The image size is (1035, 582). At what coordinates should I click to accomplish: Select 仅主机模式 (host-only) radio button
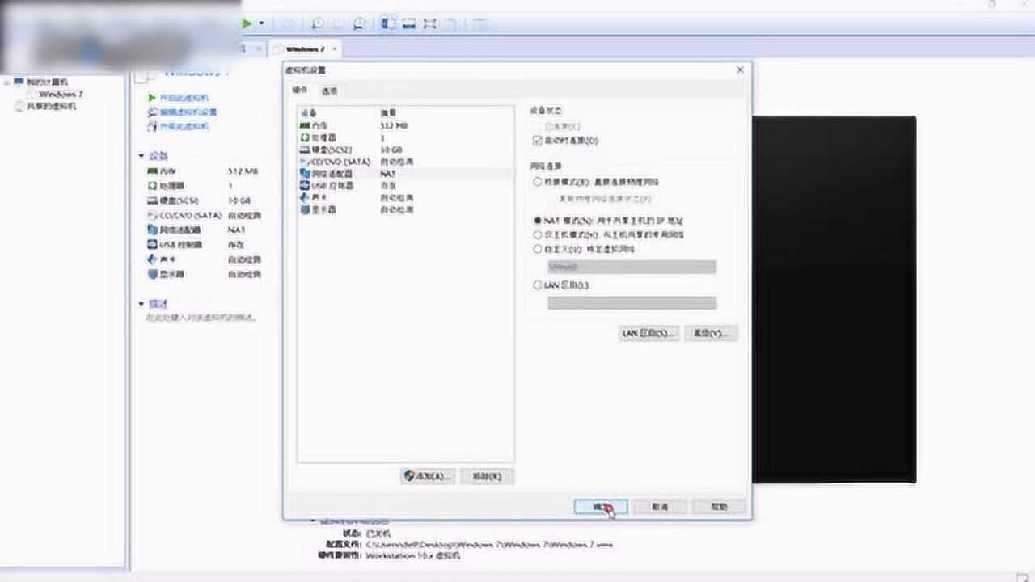tap(538, 234)
